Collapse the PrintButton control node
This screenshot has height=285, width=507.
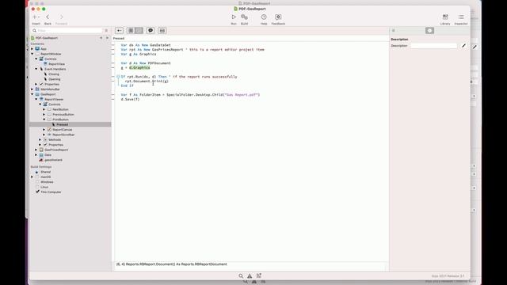pyautogui.click(x=44, y=120)
